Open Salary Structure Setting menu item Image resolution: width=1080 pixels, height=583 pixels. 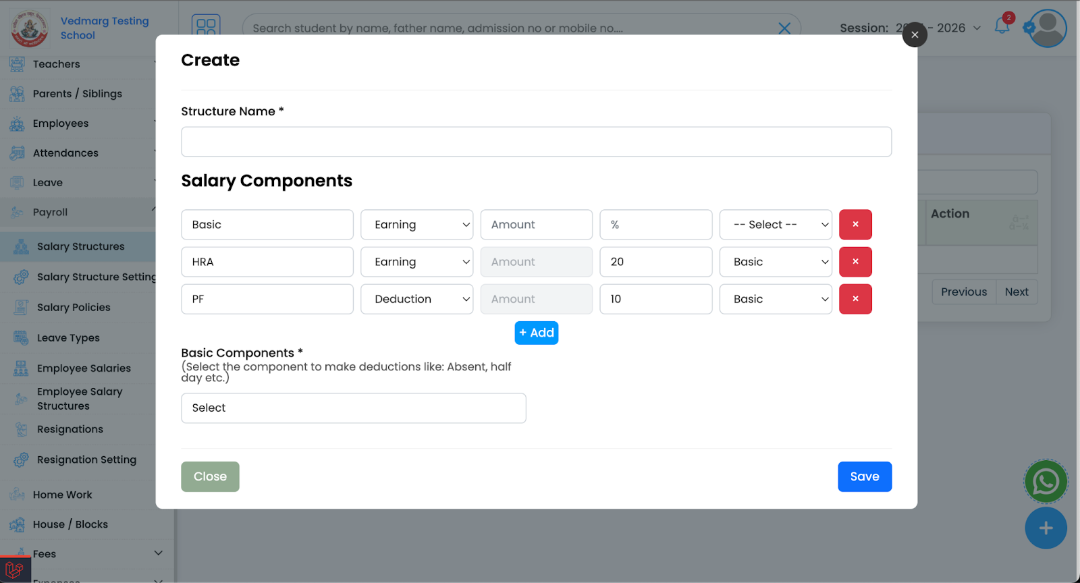pos(97,277)
